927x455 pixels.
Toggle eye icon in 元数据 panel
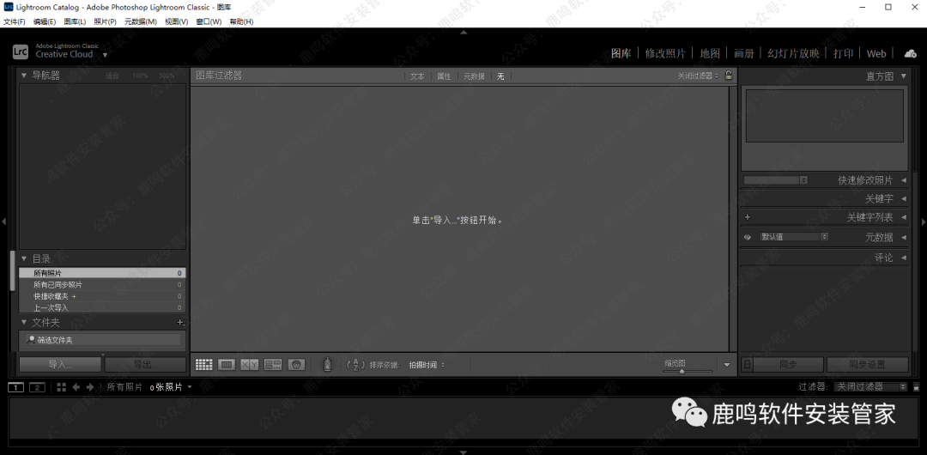(748, 237)
